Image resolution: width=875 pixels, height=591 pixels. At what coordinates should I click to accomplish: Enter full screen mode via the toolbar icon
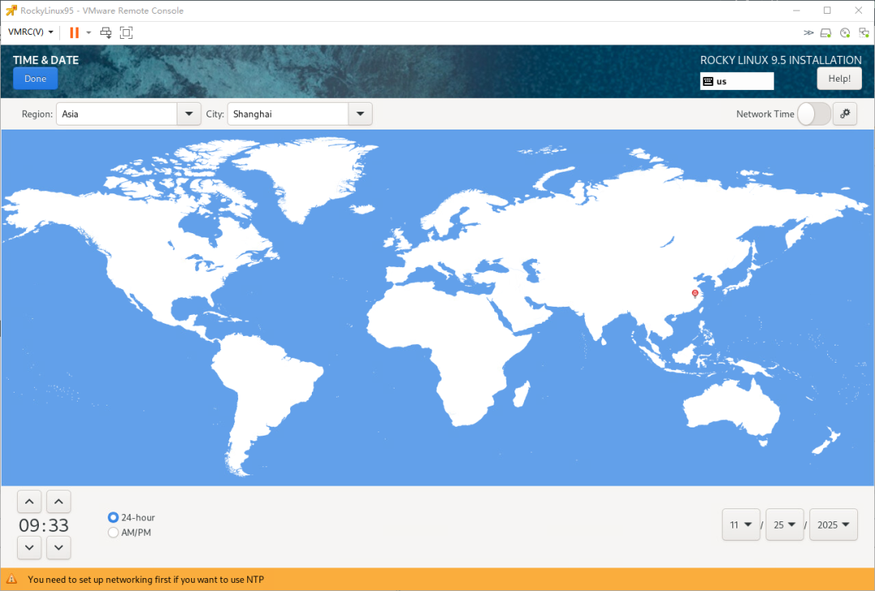tap(126, 32)
